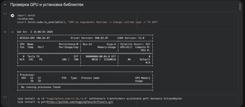Screen dimensions: 245x107
Task: Click the 0% GPU-Util value
Action: click(129, 59)
